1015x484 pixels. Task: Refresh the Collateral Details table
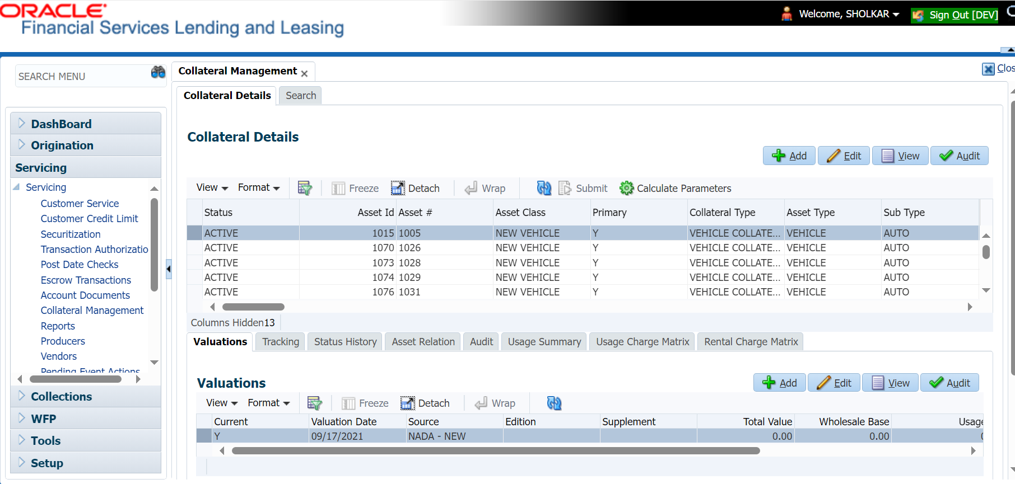point(544,188)
